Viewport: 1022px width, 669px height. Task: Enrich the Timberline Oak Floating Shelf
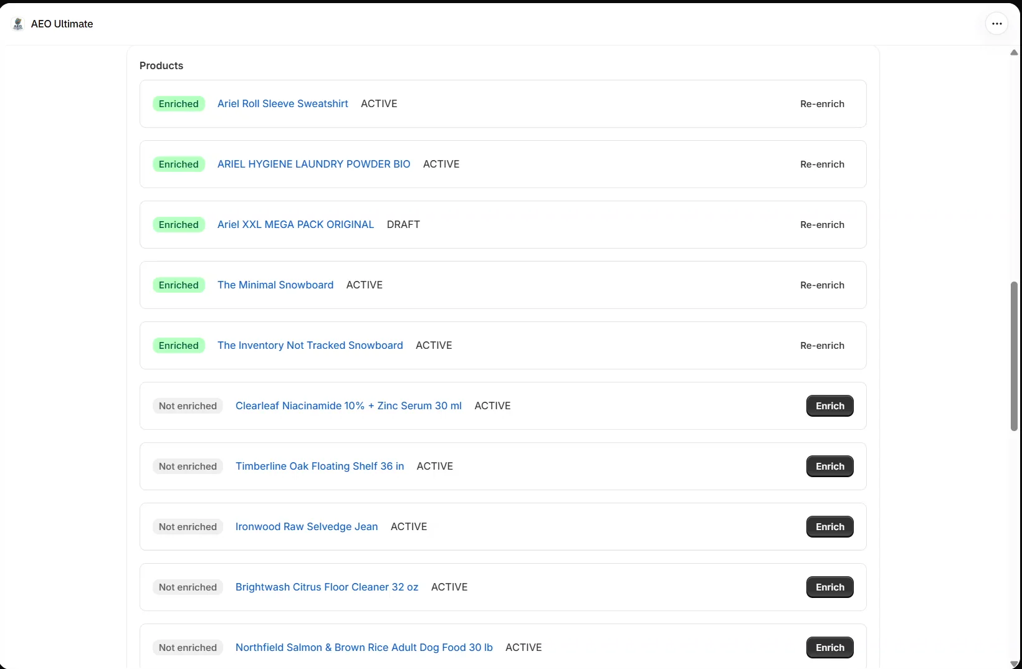click(829, 467)
